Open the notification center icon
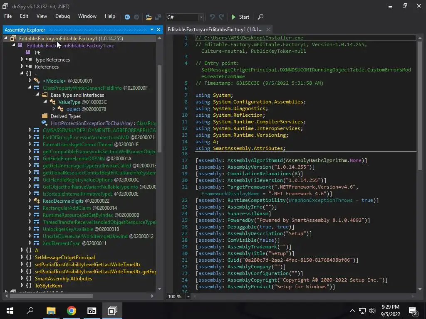This screenshot has width=426, height=319. [x=413, y=311]
